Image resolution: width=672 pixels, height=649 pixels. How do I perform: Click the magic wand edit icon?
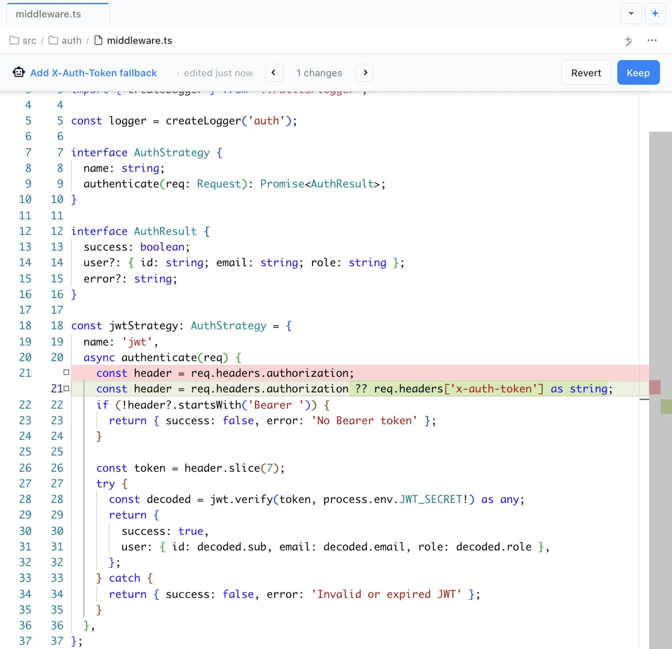point(628,40)
